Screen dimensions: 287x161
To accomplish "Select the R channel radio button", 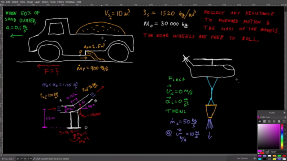I will coord(285,126).
